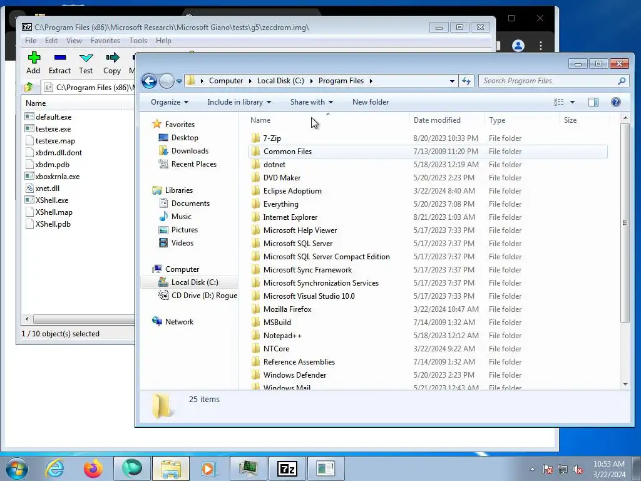The height and width of the screenshot is (481, 641).
Task: Click the Extract button in 7-Zip
Action: 59,63
